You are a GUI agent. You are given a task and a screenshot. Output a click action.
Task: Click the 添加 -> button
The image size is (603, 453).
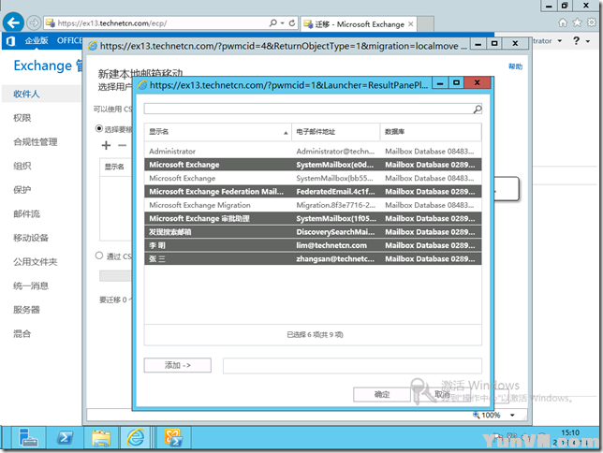coord(178,365)
